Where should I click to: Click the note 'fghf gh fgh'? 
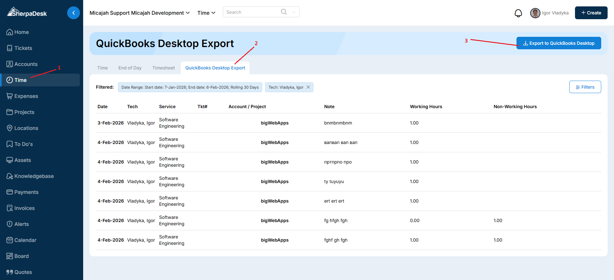click(x=336, y=240)
